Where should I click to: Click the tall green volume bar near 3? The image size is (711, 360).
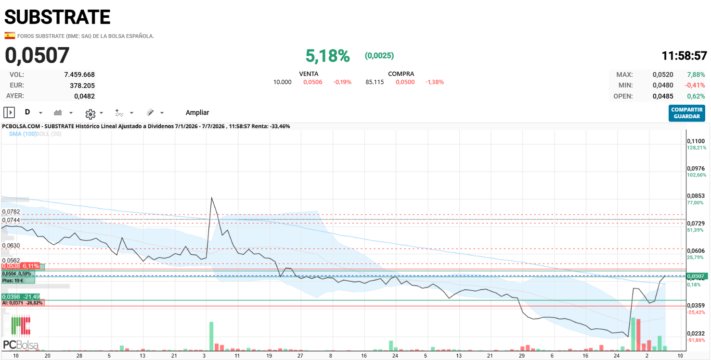[211, 336]
